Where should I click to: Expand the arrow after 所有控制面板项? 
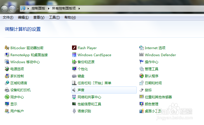point(79,9)
